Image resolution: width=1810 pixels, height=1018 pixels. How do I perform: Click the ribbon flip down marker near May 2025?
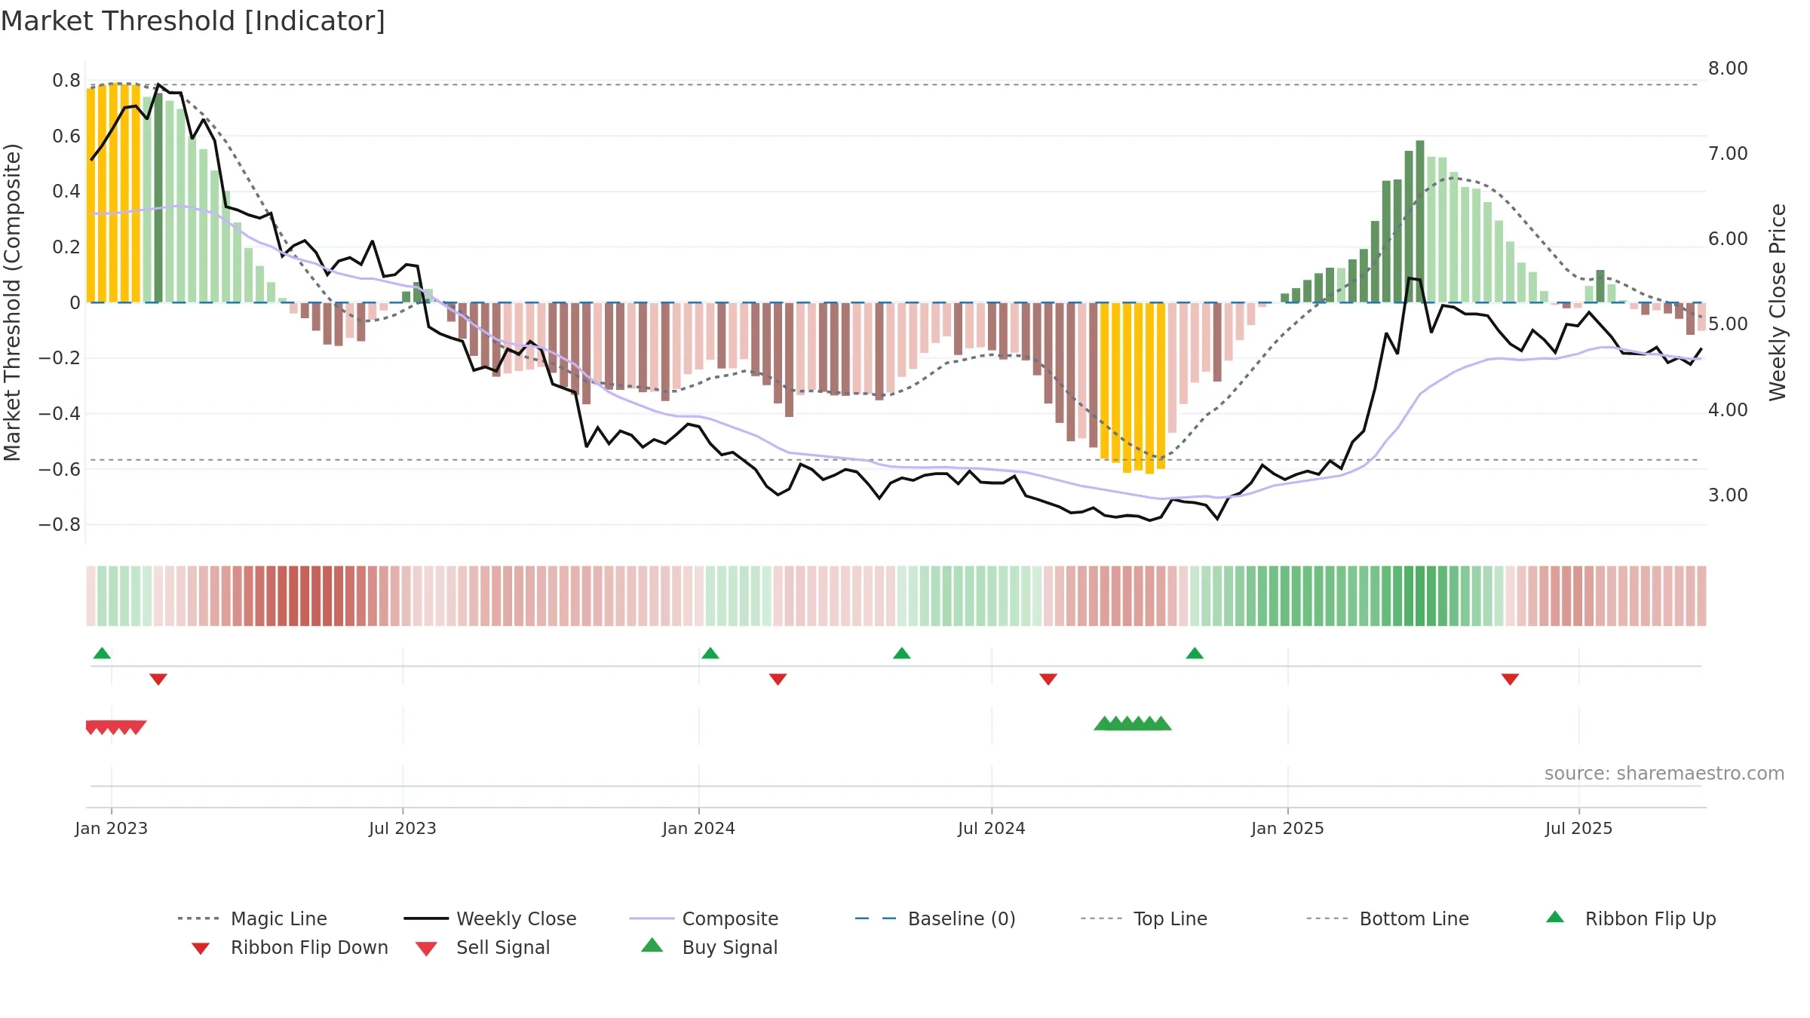tap(1510, 679)
